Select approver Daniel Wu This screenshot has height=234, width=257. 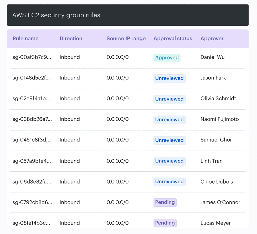coord(212,57)
